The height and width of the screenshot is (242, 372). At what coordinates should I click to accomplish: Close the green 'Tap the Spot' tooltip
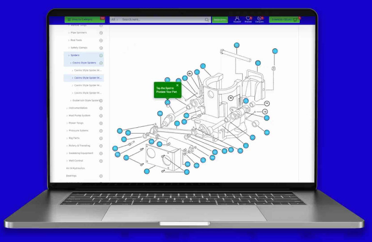177,85
